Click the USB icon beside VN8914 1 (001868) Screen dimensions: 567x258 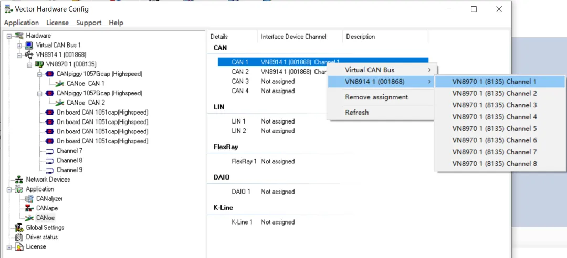(x=29, y=55)
